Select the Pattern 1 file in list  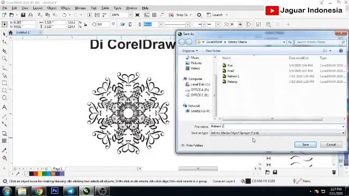[x=233, y=76]
